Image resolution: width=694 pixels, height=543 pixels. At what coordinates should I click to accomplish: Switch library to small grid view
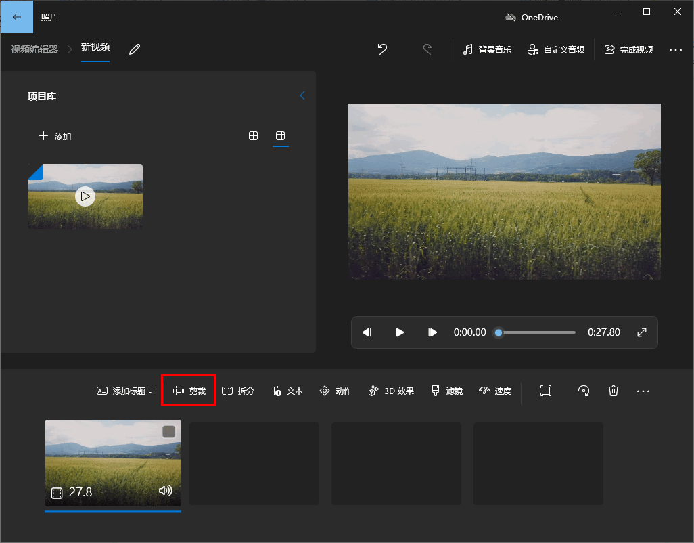[280, 136]
